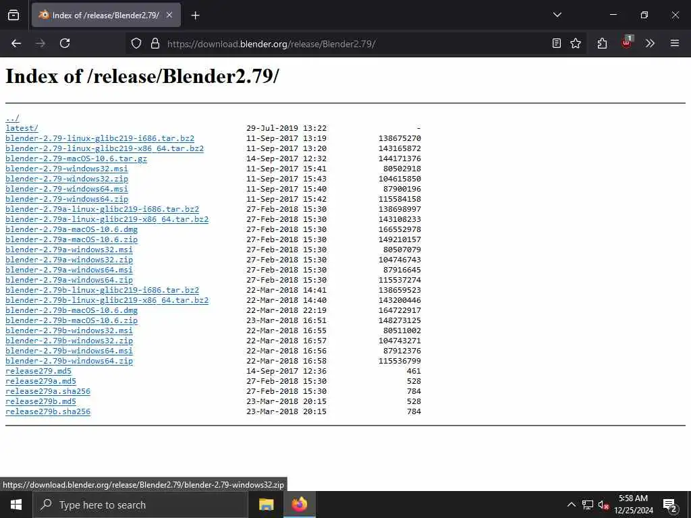Open the muted volume tray icon

[x=603, y=505]
